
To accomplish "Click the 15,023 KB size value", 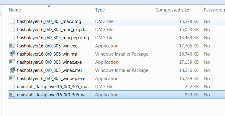I will coord(189,30).
